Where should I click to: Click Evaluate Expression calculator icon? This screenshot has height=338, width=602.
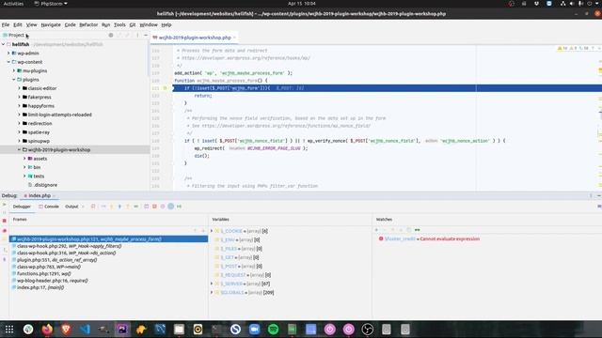[x=147, y=207]
